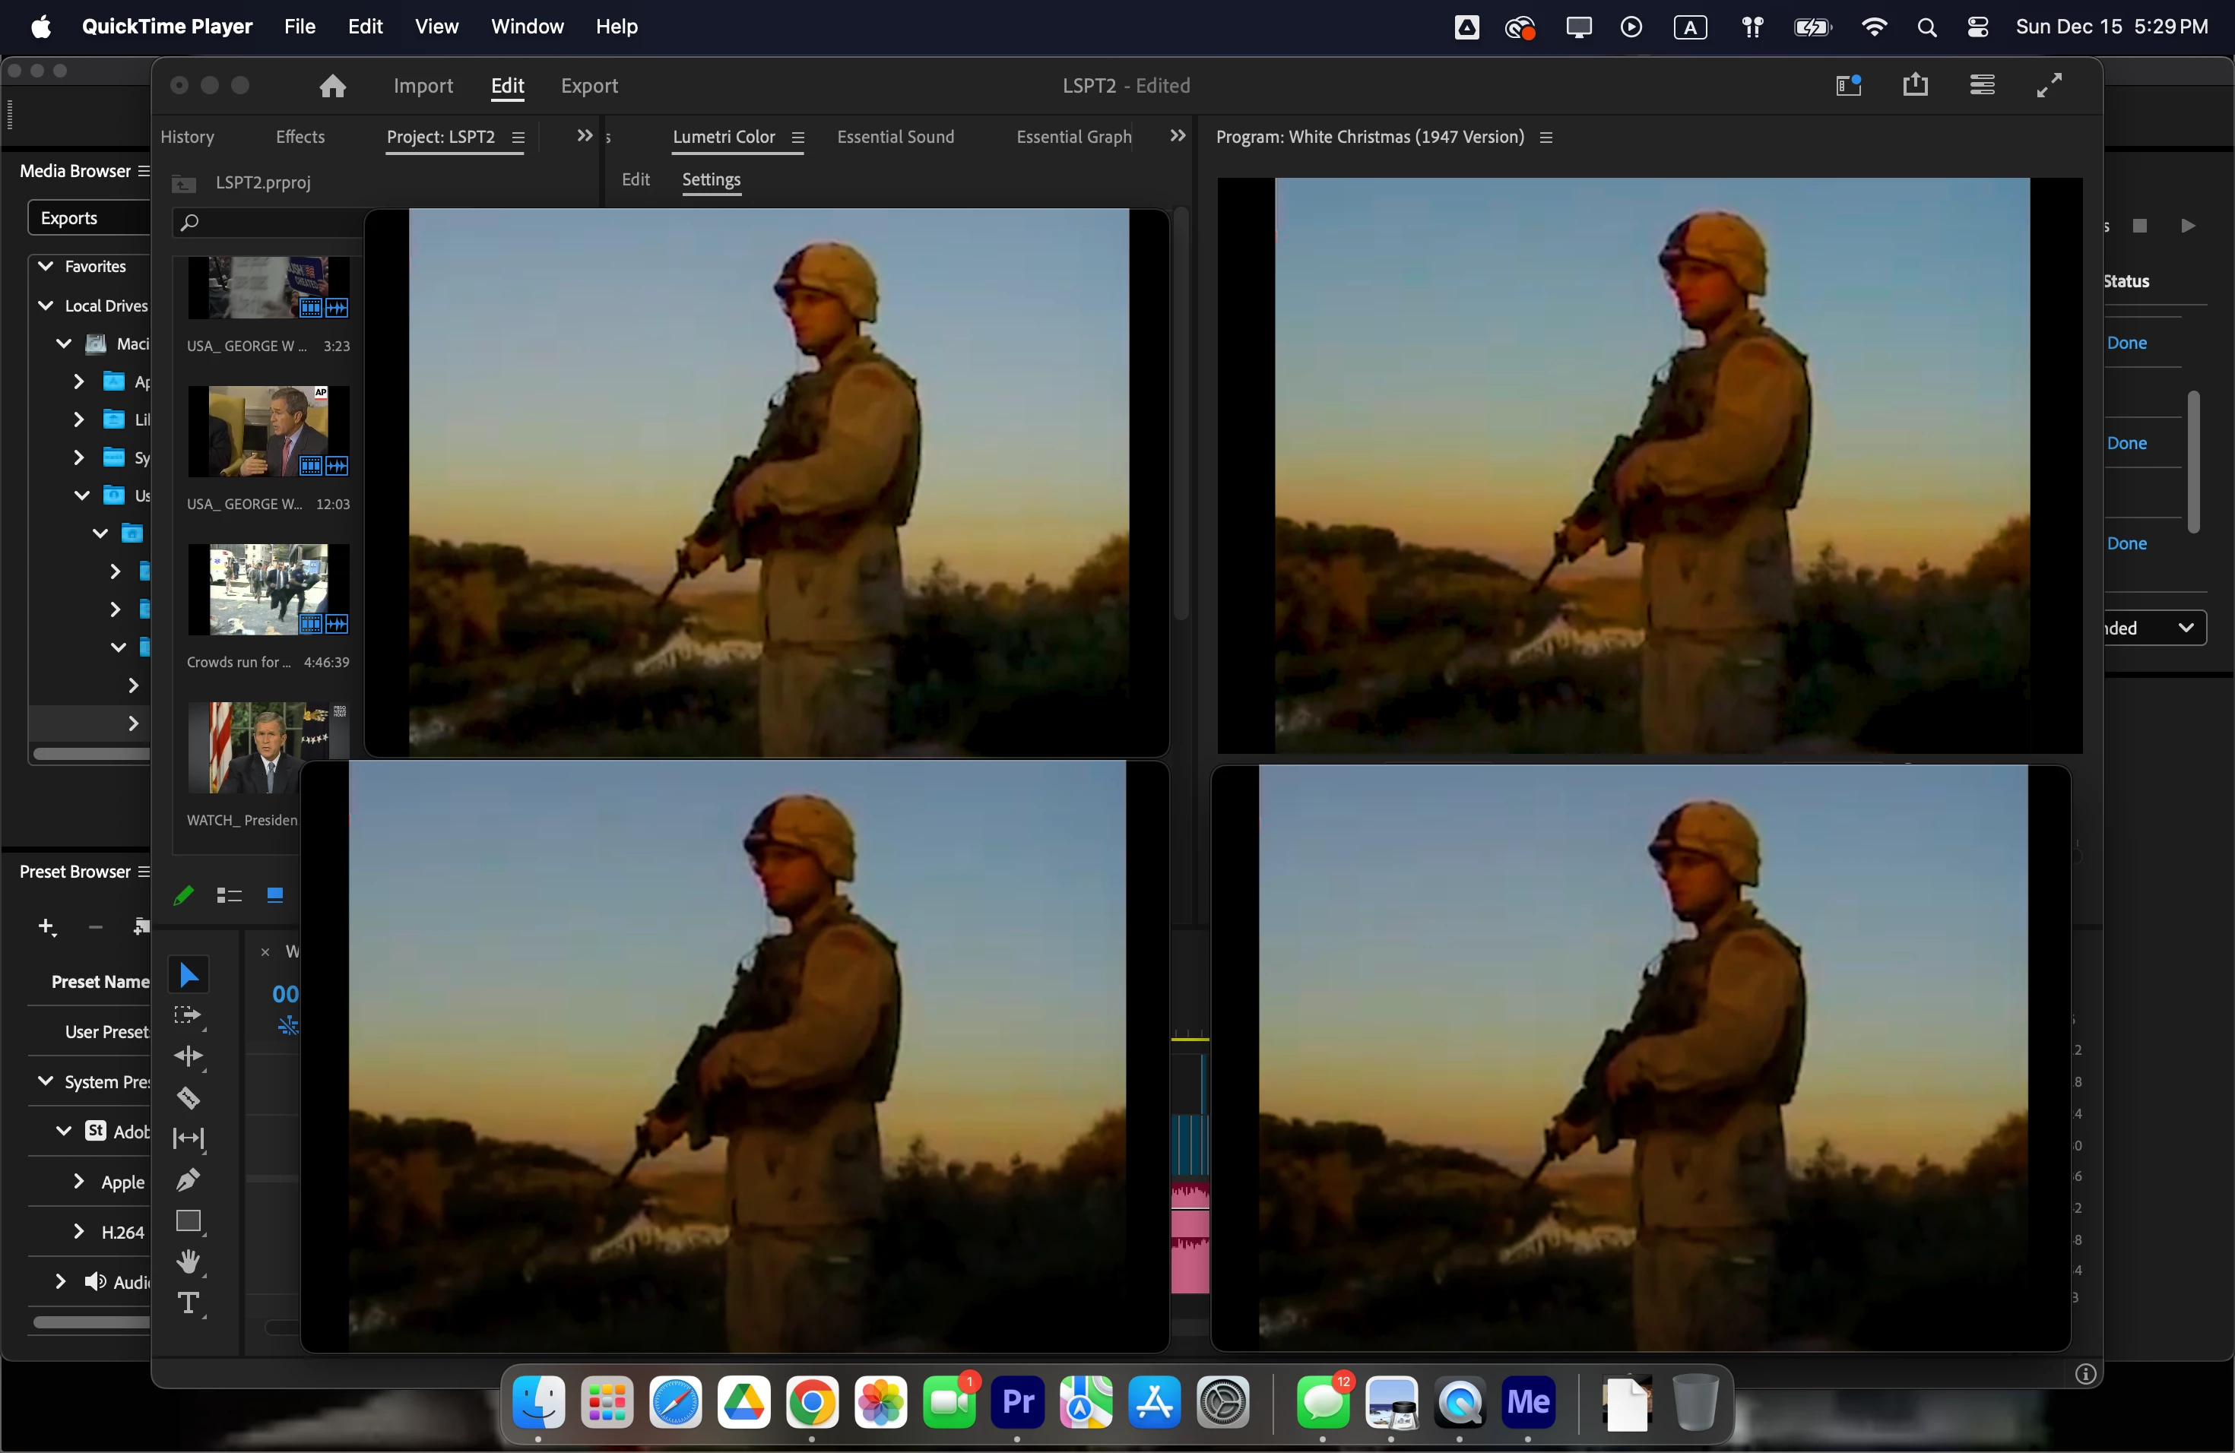The width and height of the screenshot is (2235, 1453).
Task: Open Settings tab in Lumetri Color
Action: 711,179
